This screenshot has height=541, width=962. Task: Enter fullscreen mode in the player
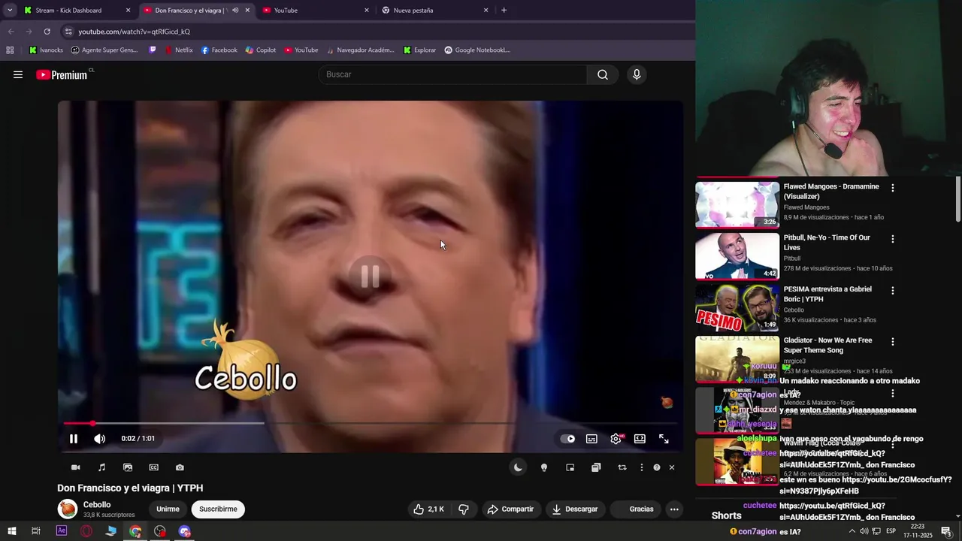point(664,439)
